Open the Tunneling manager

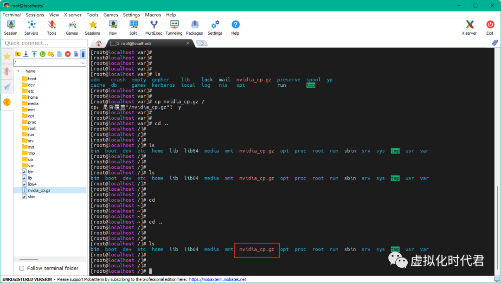coord(174,27)
